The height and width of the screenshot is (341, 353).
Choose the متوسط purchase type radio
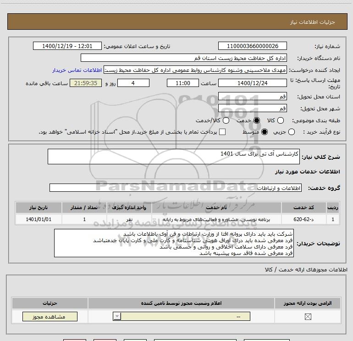click(x=265, y=132)
